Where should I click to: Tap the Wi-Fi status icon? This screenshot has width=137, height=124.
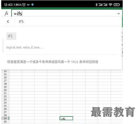click(x=111, y=5)
